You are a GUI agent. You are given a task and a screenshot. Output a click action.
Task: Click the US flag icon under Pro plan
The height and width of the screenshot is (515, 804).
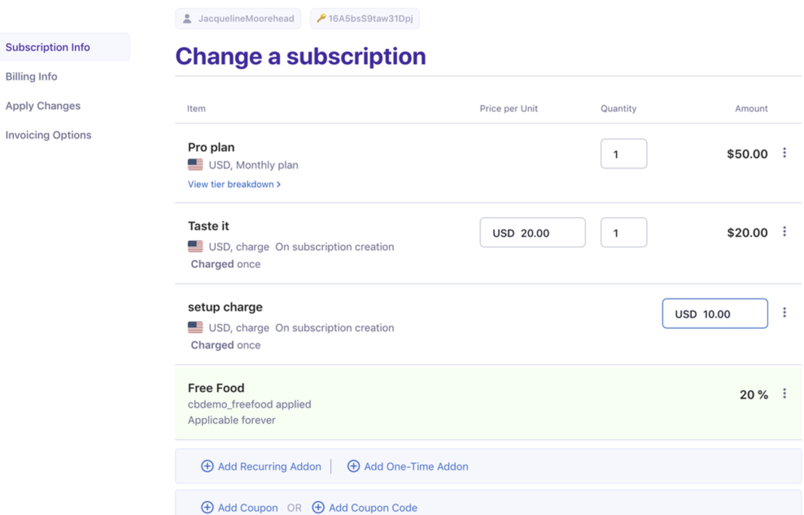[195, 165]
